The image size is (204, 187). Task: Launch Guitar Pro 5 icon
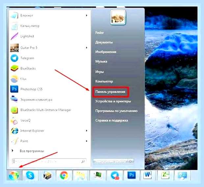(x=14, y=48)
